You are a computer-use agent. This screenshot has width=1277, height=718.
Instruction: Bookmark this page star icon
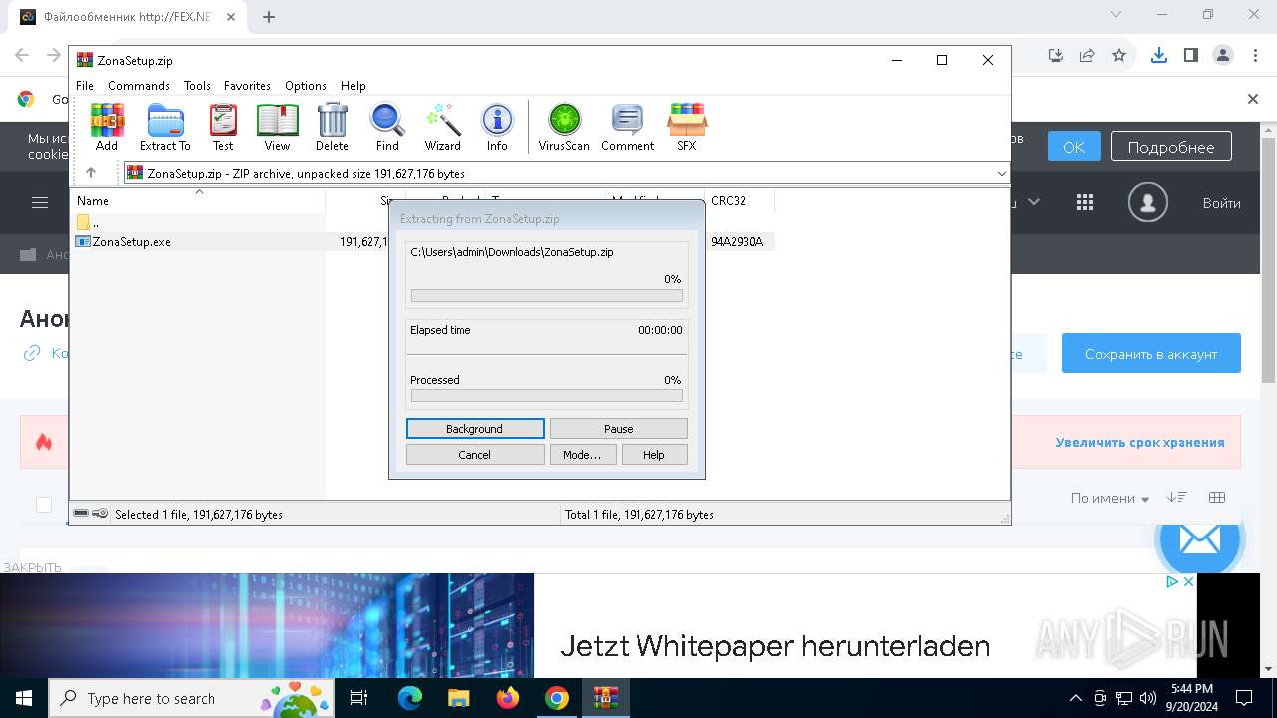click(x=1119, y=56)
